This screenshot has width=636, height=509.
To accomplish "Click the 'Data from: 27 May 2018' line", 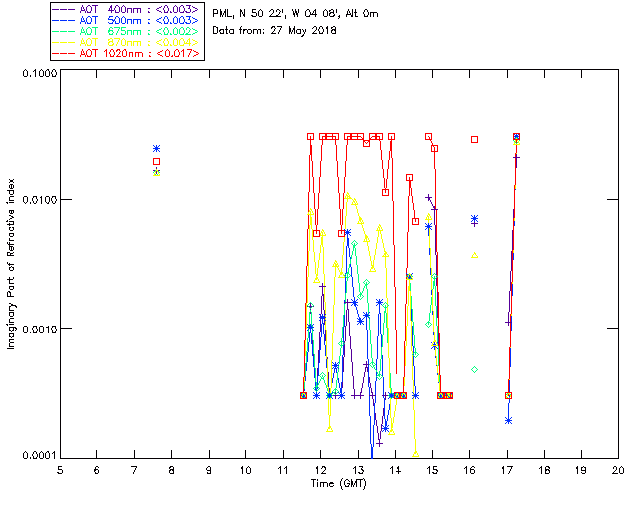I will point(274,31).
